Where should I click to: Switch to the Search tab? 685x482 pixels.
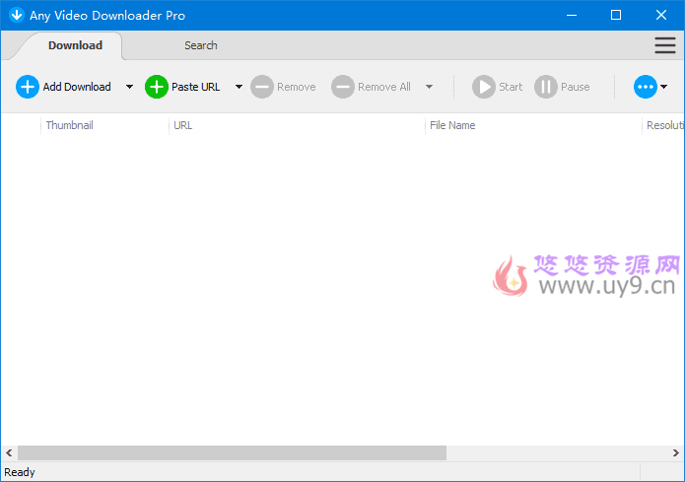[x=201, y=45]
